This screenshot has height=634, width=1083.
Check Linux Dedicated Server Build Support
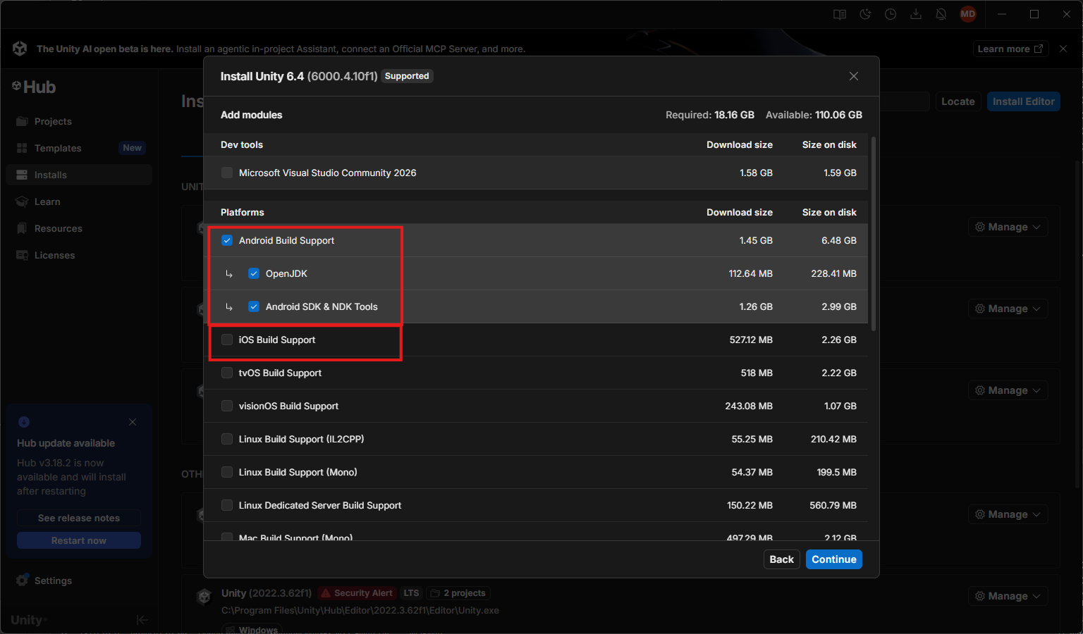coord(227,505)
